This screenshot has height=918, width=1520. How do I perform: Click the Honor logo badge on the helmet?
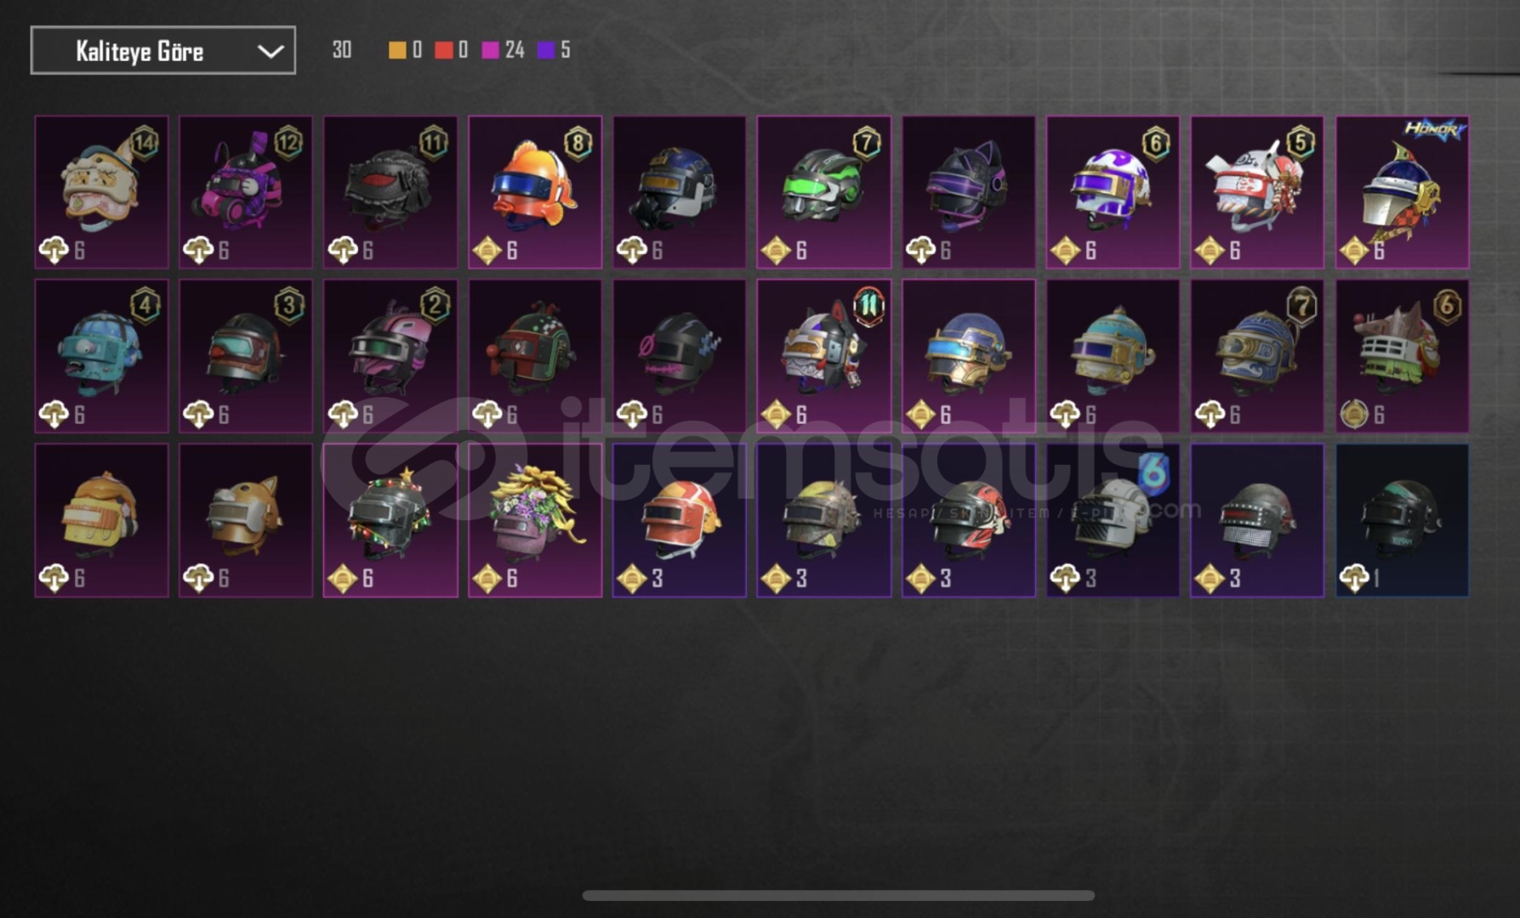point(1434,130)
